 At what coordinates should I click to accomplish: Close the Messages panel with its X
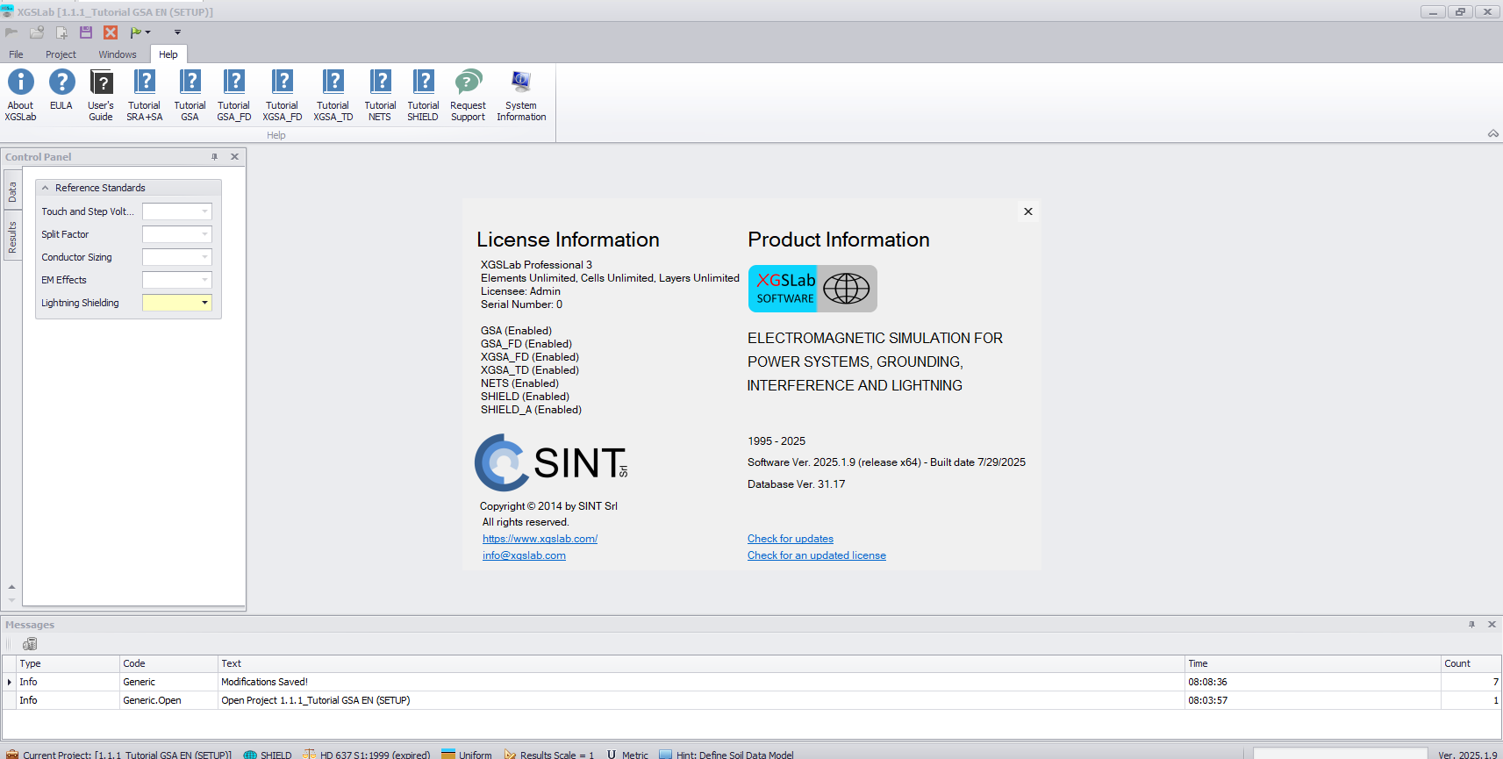[x=1492, y=625]
